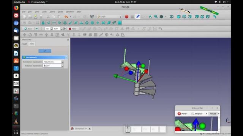This screenshot has height=136, width=243.
Task: Click the Fit All view icon
Action: click(150, 17)
